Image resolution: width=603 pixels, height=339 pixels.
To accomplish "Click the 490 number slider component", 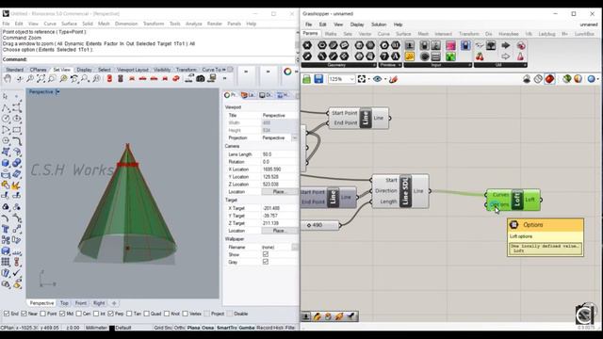I will (321, 225).
